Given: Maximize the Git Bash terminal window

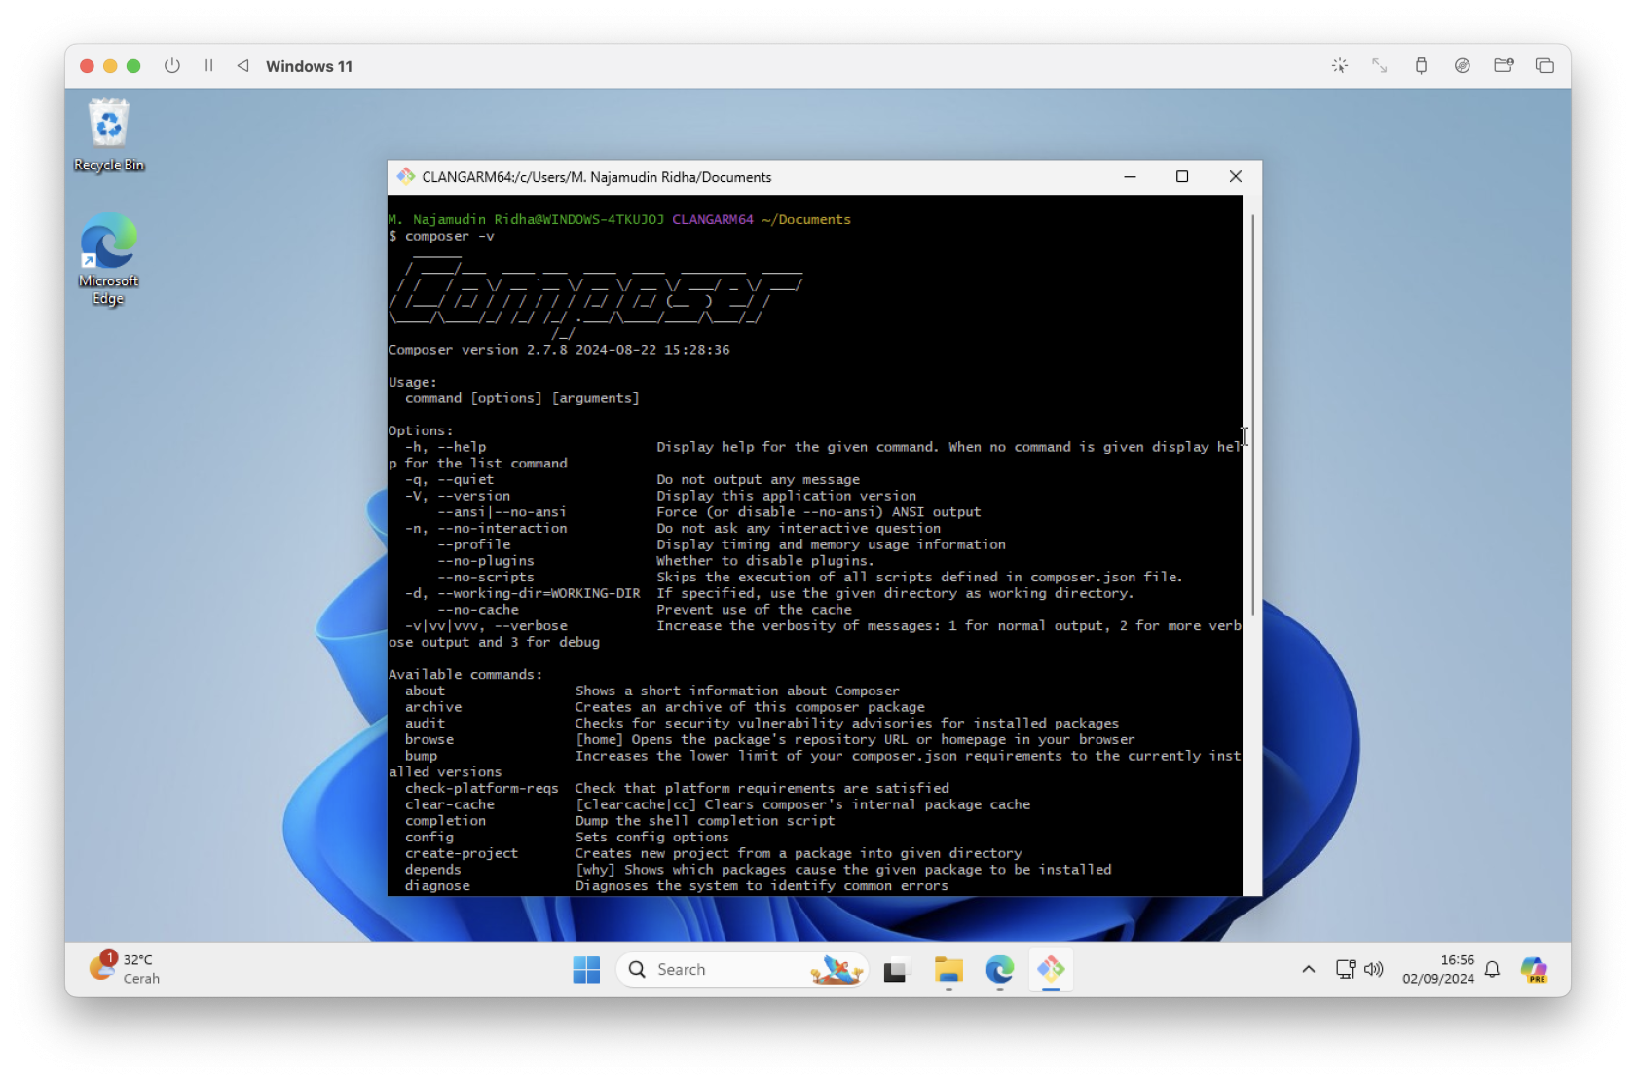Looking at the screenshot, I should click(x=1182, y=176).
